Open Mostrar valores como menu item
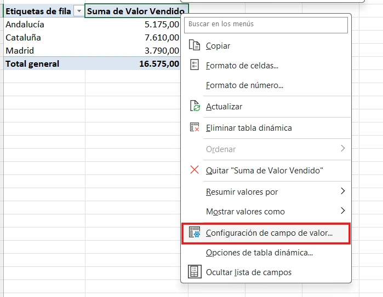 click(x=266, y=212)
